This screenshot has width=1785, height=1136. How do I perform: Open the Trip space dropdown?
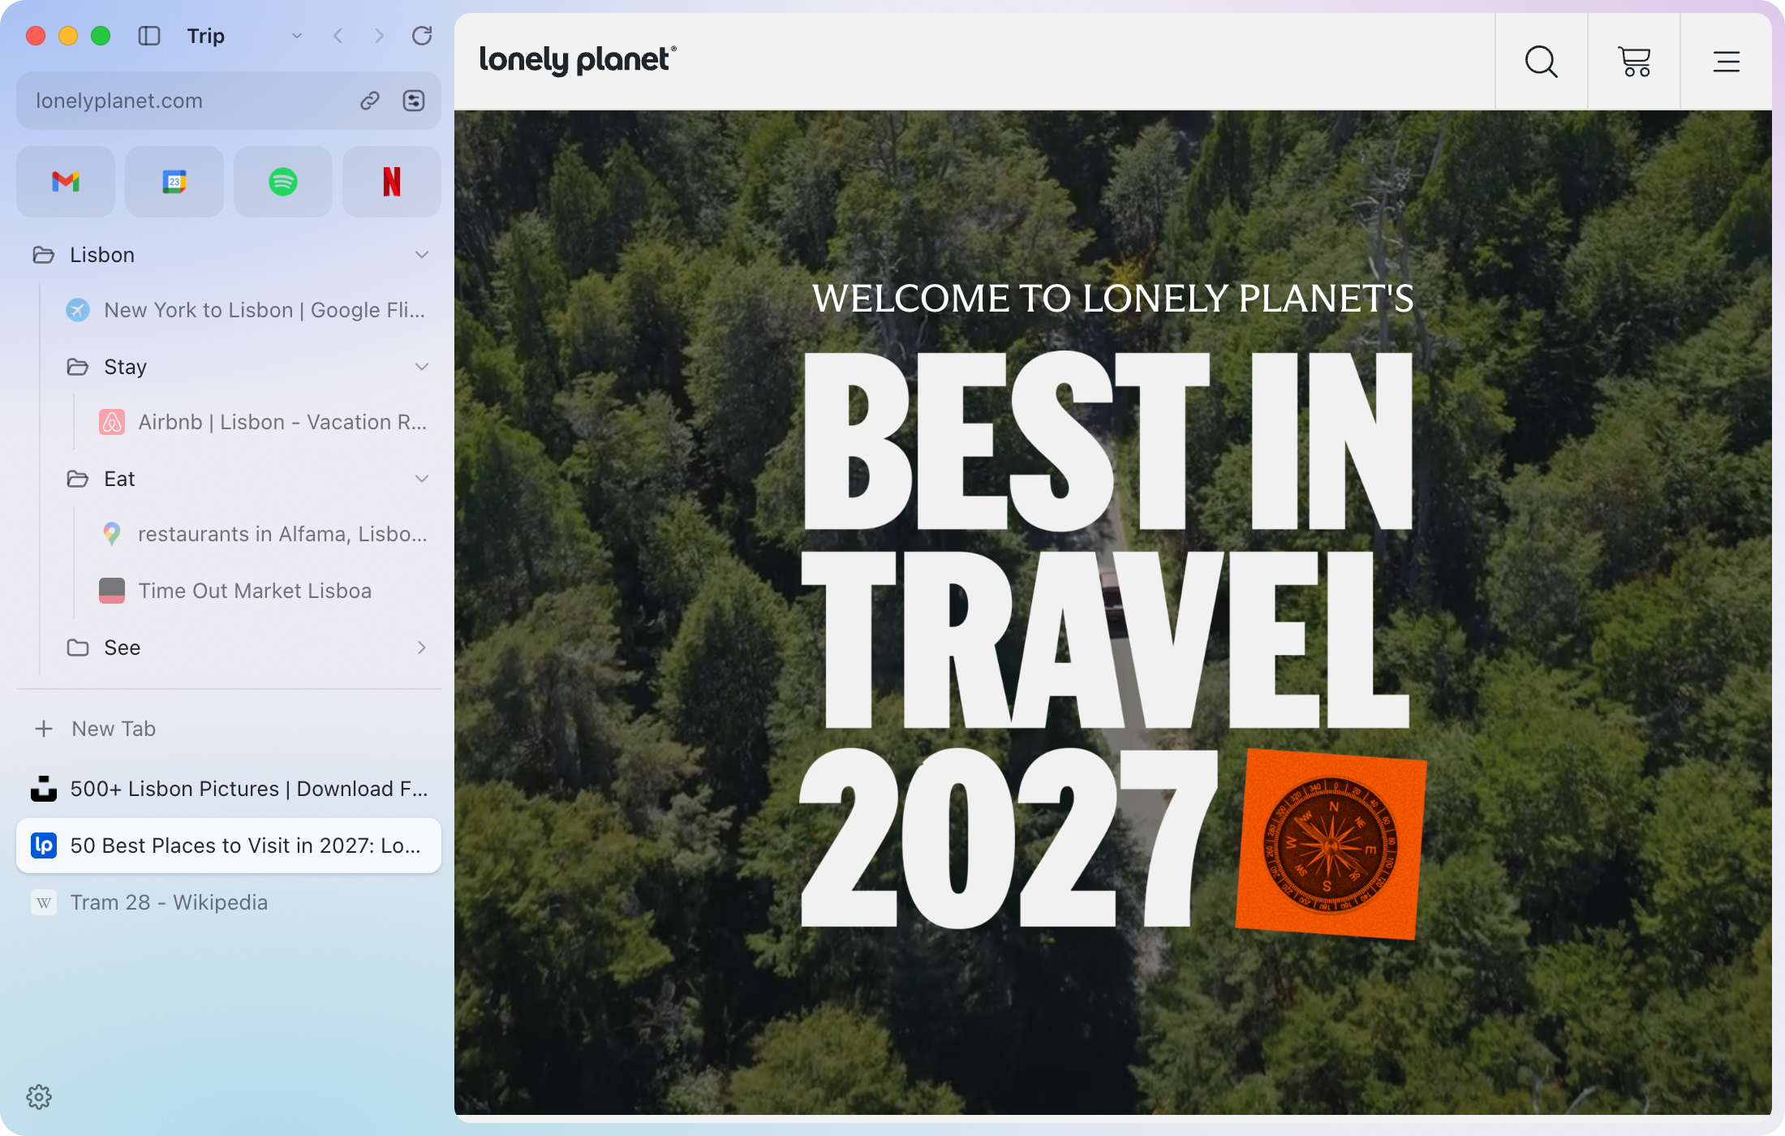tap(297, 36)
